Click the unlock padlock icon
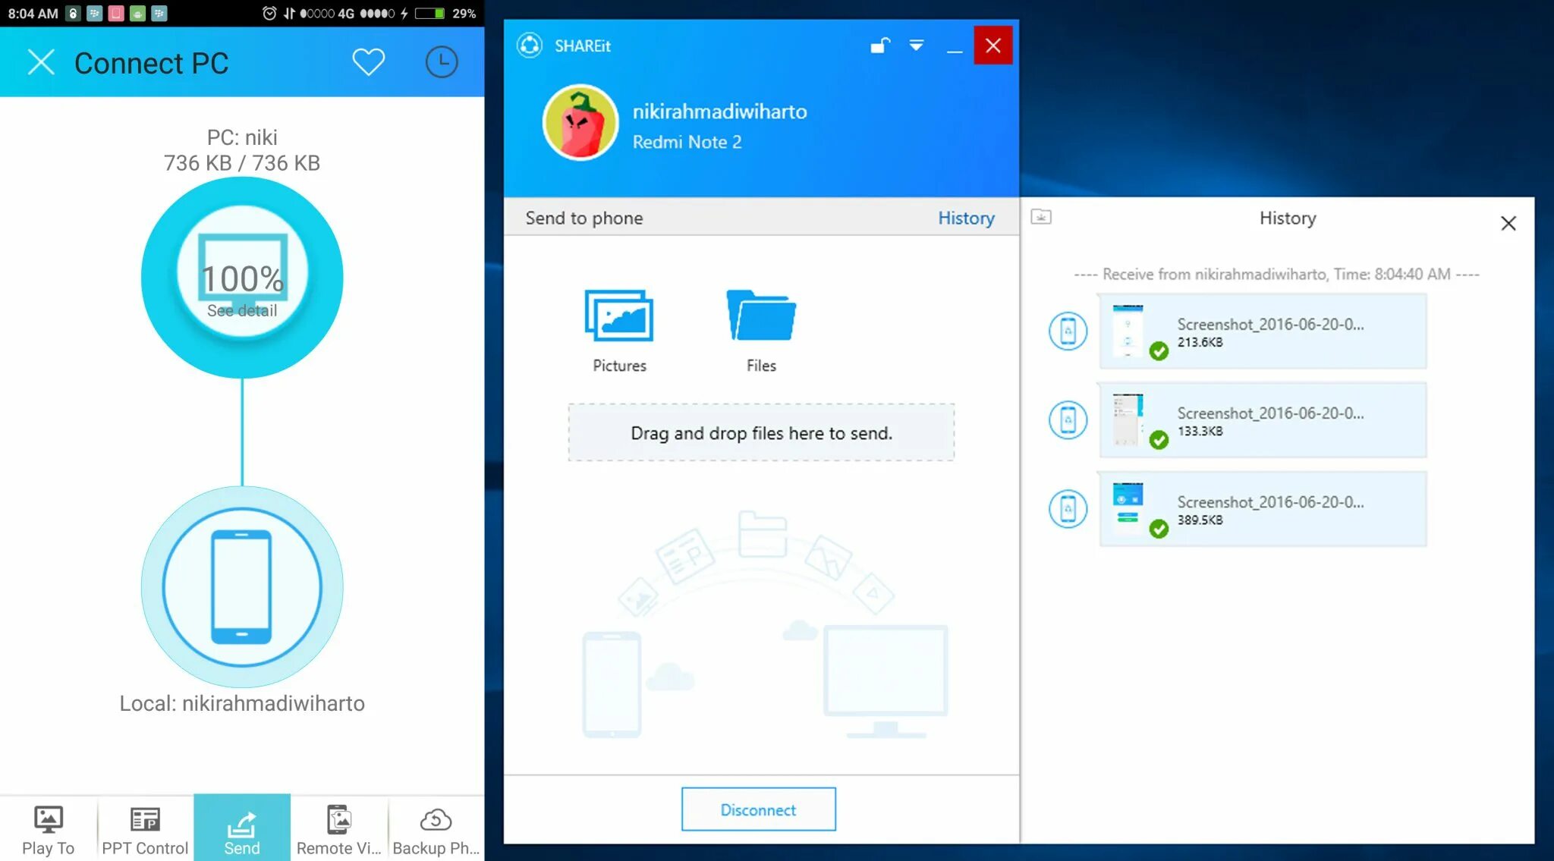1554x861 pixels. (879, 46)
